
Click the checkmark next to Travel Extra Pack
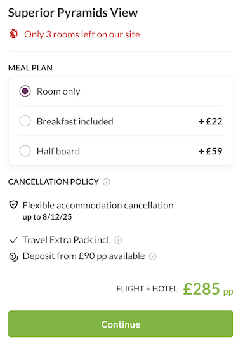13,240
